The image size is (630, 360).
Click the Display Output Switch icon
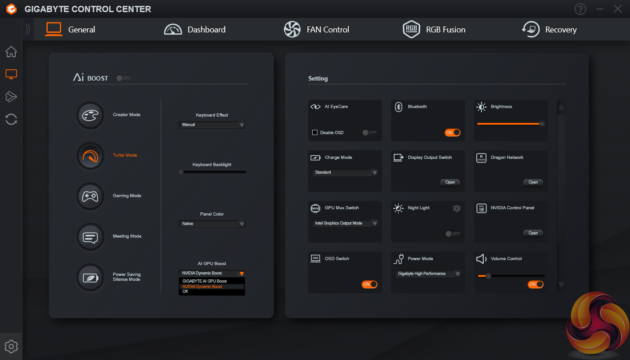coord(399,157)
